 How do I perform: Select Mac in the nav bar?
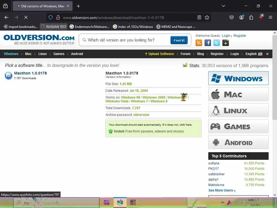tap(28, 54)
